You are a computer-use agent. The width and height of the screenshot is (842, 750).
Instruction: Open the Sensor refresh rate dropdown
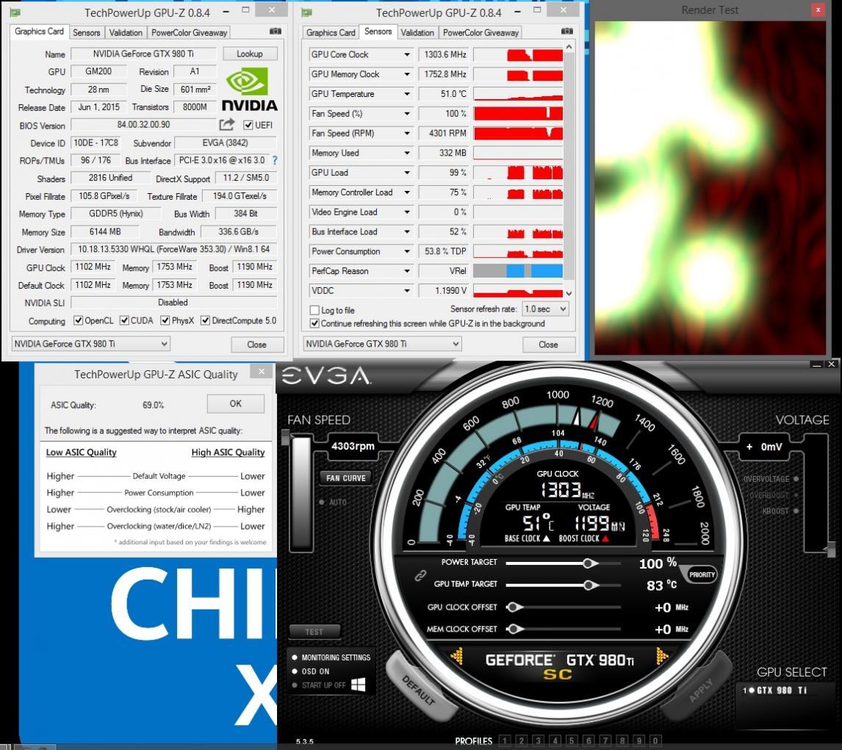click(545, 309)
